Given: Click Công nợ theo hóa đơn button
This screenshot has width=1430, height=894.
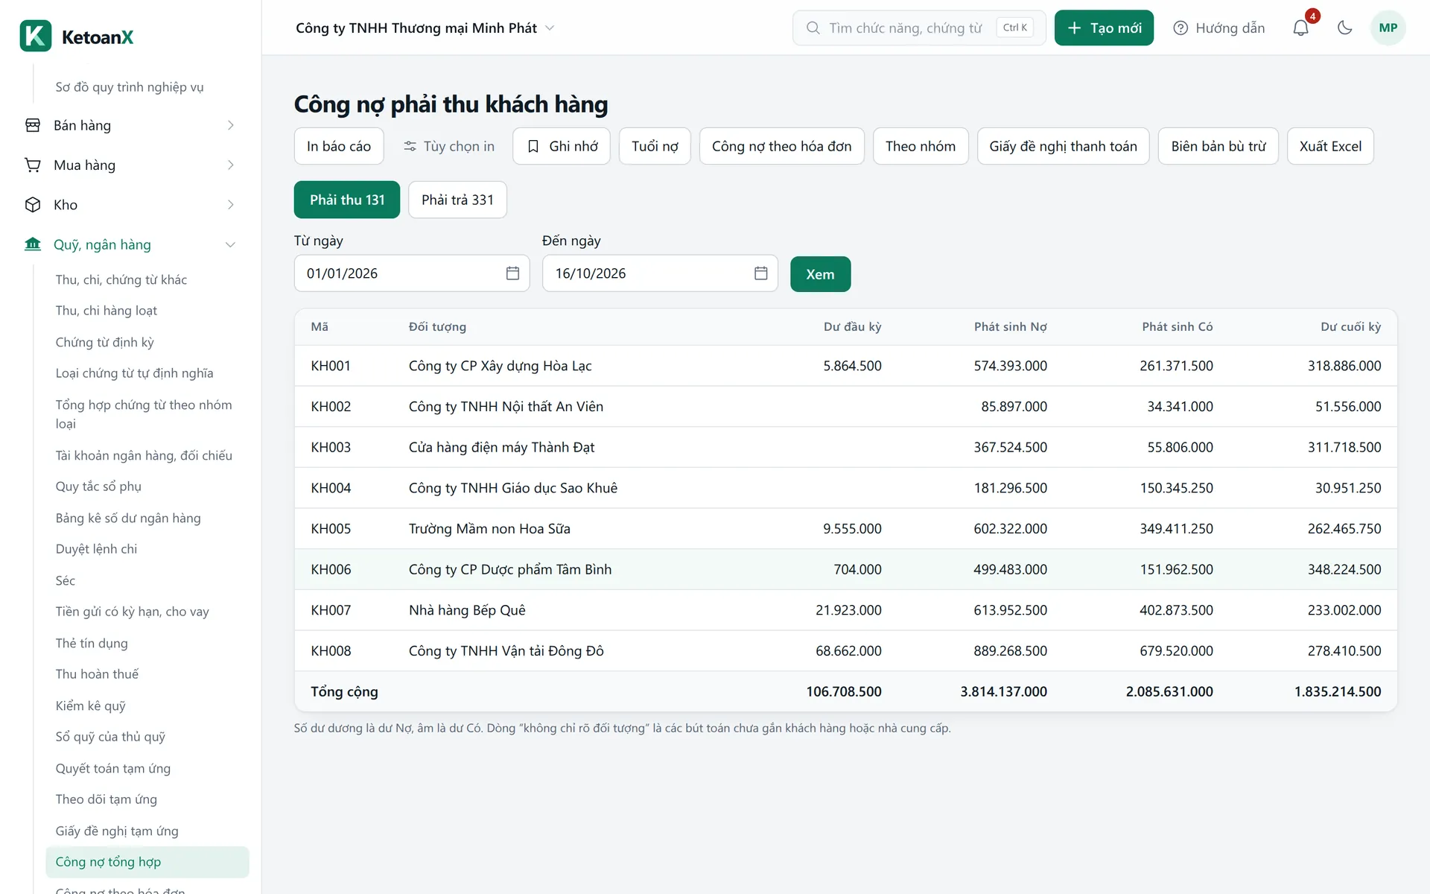Looking at the screenshot, I should tap(781, 146).
